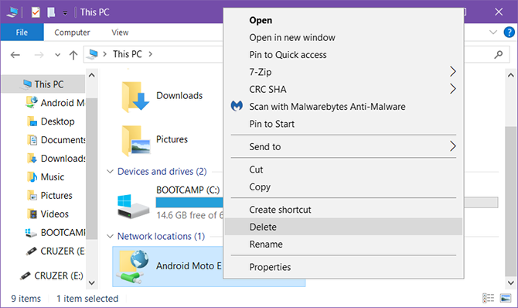Image resolution: width=518 pixels, height=308 pixels.
Task: Select indented CRUZER (E drive under This PC
Action: pos(55,251)
